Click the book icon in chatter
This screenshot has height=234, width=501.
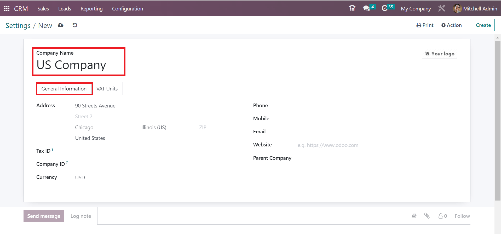[x=414, y=216]
